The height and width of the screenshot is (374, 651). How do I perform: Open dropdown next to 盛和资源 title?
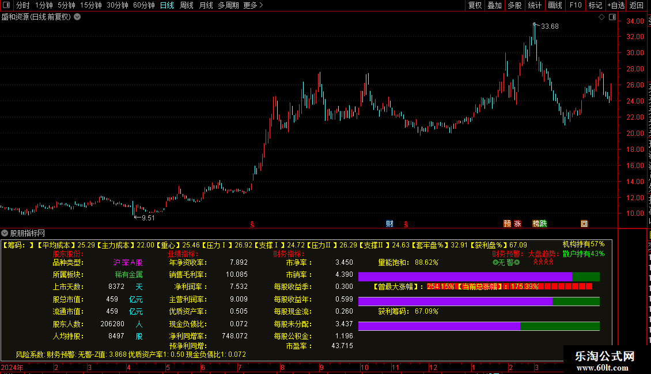[77, 17]
